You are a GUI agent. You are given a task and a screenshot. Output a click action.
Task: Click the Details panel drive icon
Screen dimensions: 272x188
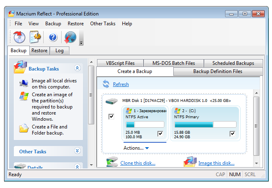pos(20,166)
